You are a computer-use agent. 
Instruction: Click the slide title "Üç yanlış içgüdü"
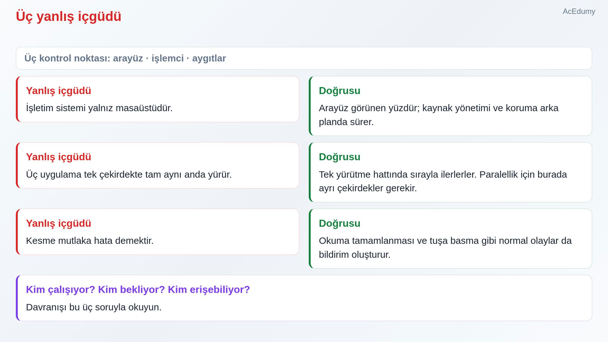pyautogui.click(x=68, y=16)
